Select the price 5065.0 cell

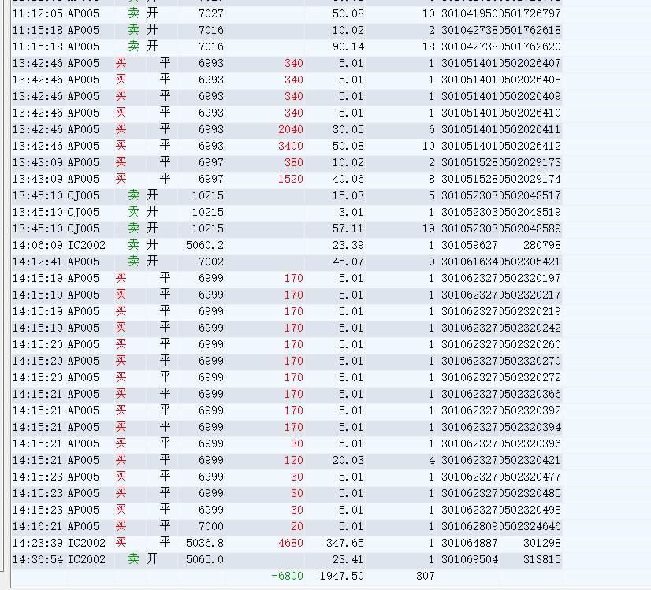click(x=205, y=560)
